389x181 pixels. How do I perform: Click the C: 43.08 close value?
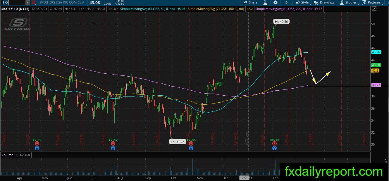tap(99, 9)
